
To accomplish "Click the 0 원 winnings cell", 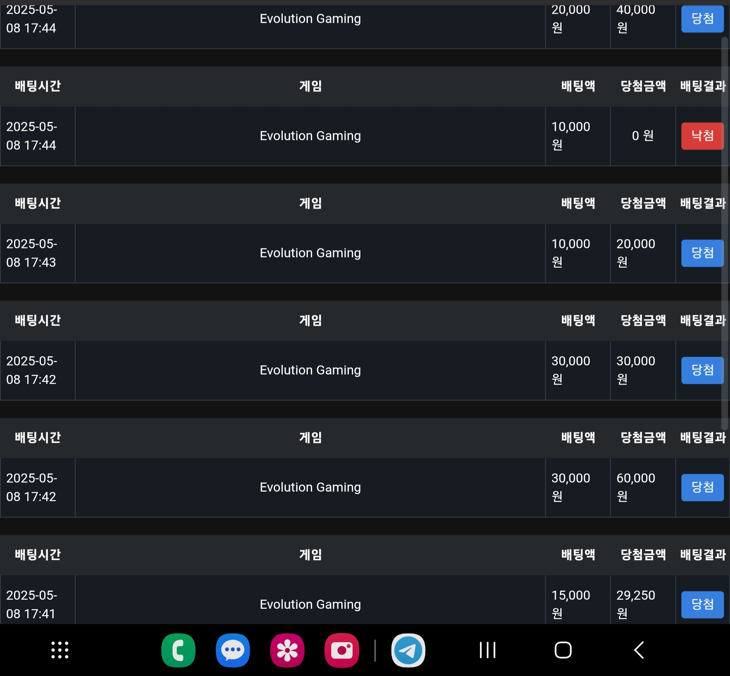I will pos(643,136).
